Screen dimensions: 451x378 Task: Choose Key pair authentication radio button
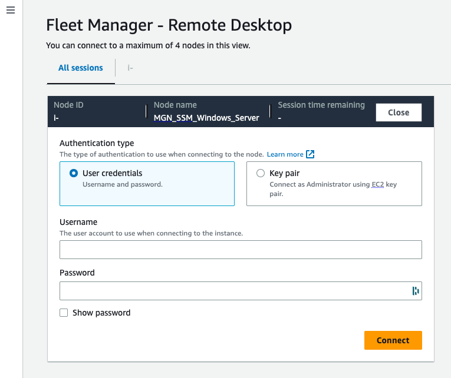point(261,173)
